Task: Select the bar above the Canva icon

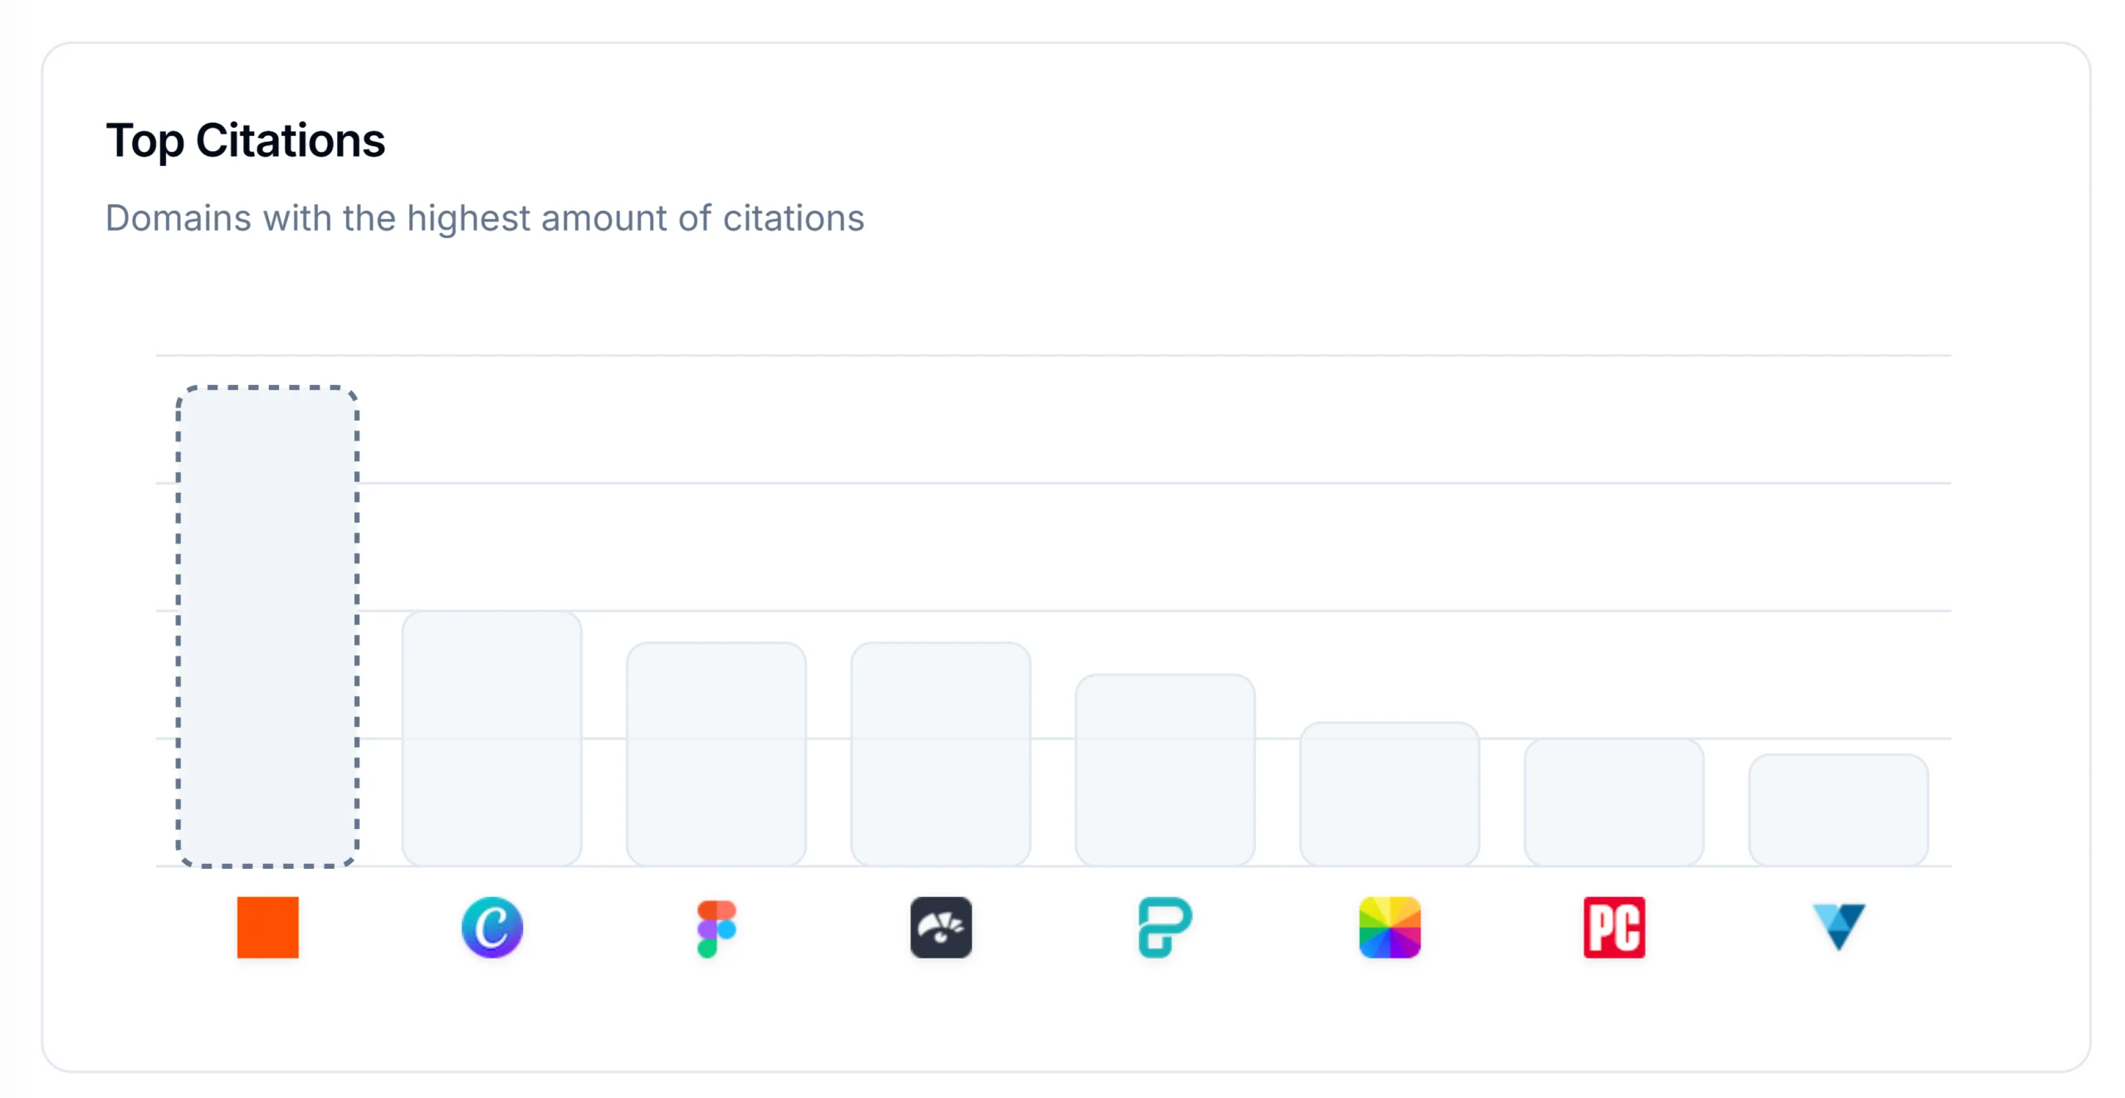Action: [492, 739]
